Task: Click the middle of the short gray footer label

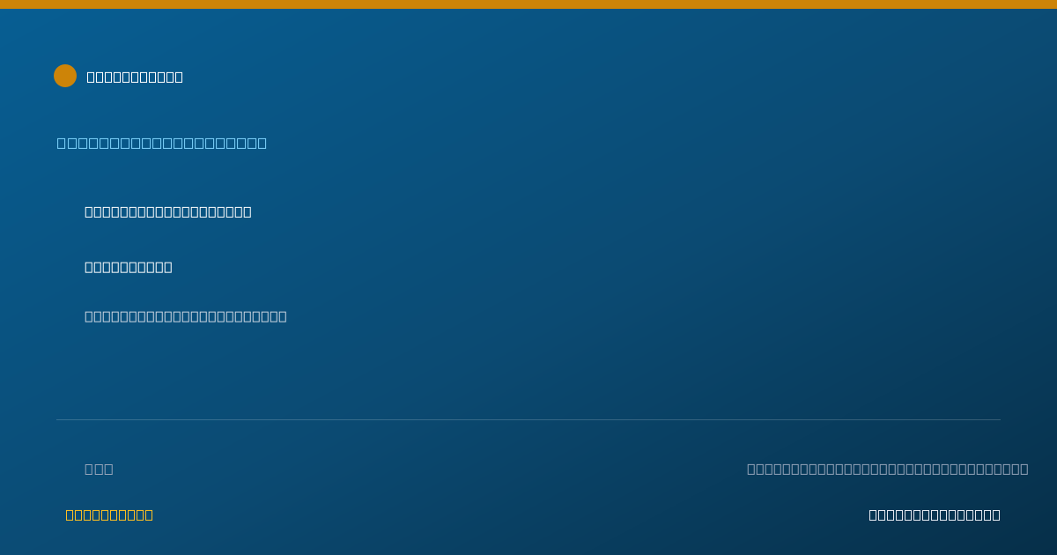Action: 99,469
